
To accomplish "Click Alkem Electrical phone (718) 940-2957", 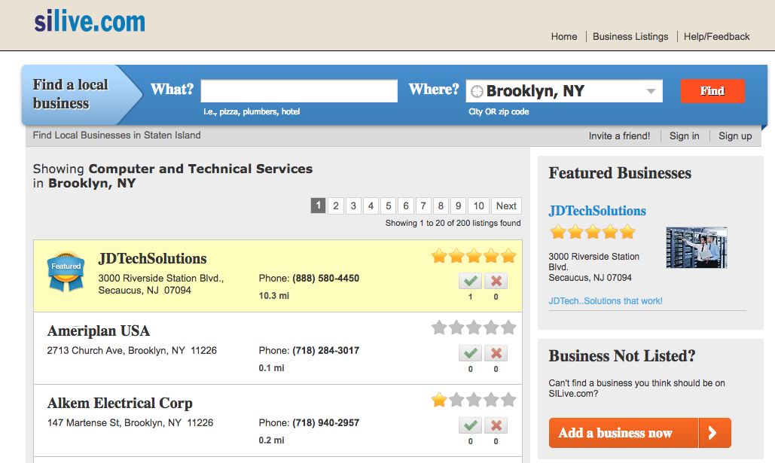I will click(325, 422).
